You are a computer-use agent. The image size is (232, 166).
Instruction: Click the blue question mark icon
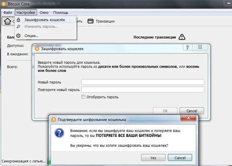click(x=59, y=133)
